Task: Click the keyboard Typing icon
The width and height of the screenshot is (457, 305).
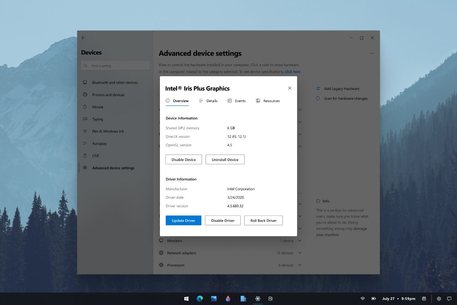Action: point(85,119)
